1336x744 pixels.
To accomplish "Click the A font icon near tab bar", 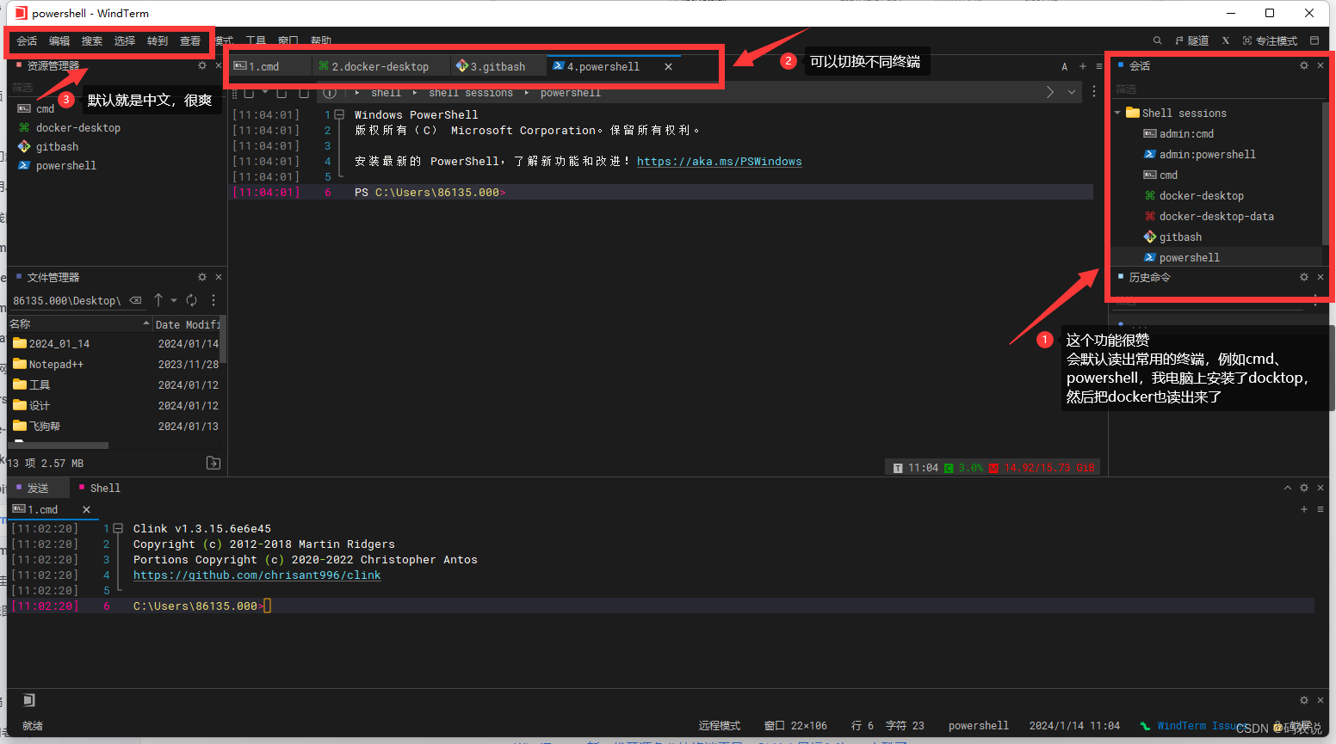I will coord(1065,66).
